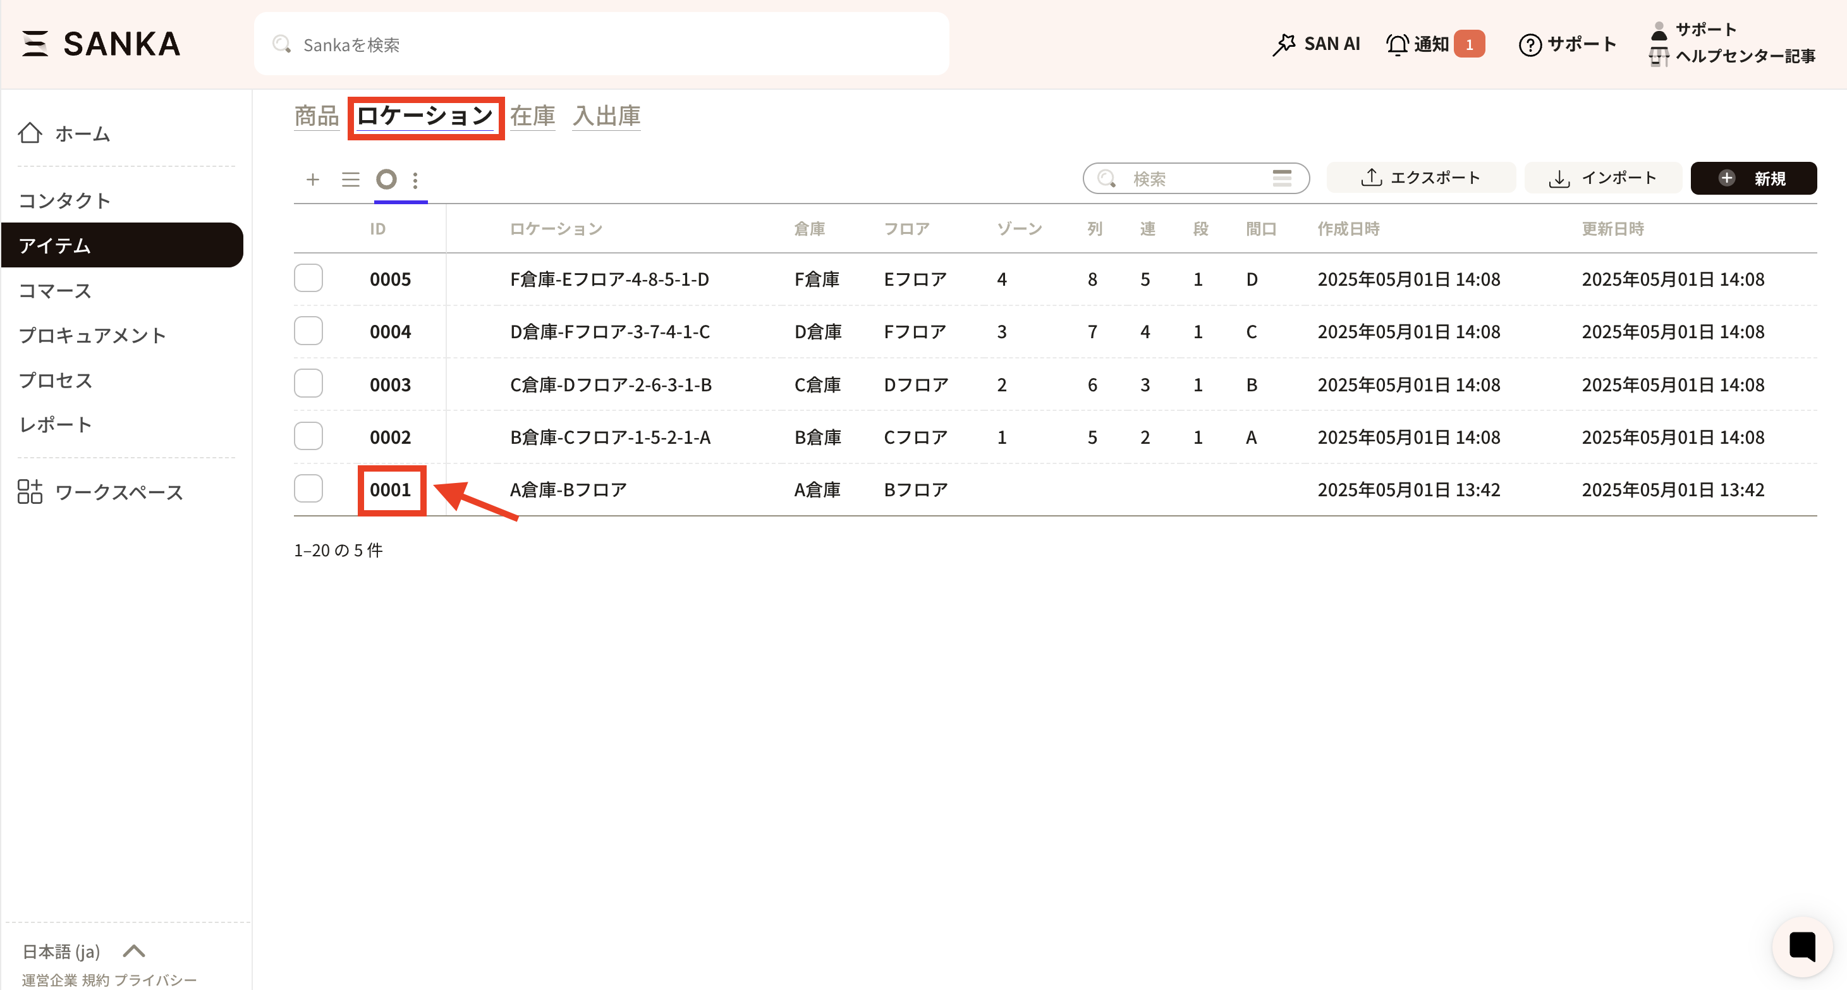Open the Workspace grid icon
The width and height of the screenshot is (1847, 990).
[x=30, y=492]
